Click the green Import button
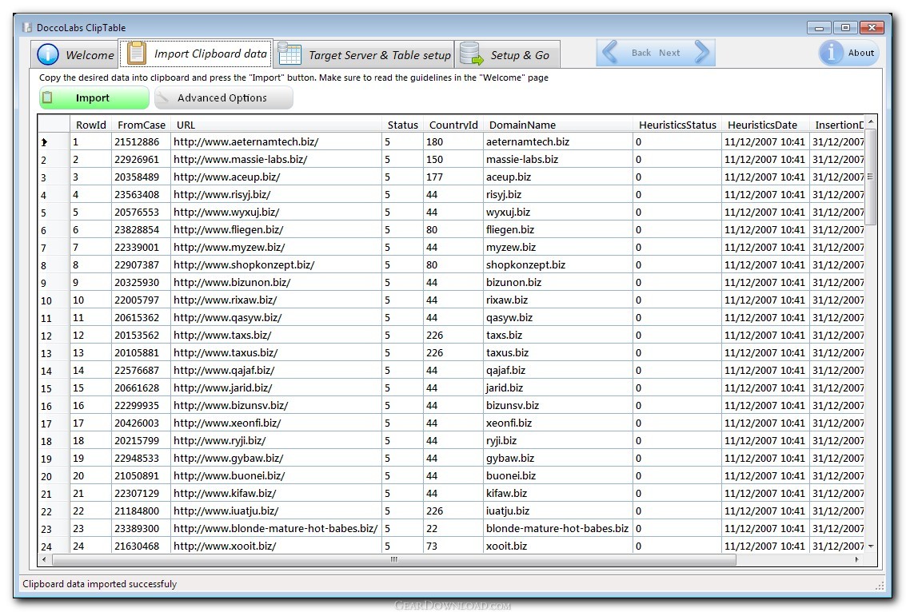The height and width of the screenshot is (612, 906). coord(94,97)
